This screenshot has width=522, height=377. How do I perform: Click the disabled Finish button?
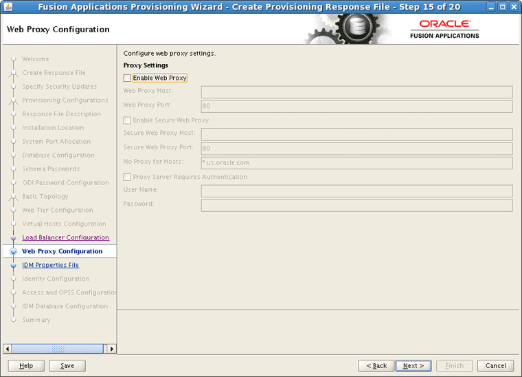455,366
